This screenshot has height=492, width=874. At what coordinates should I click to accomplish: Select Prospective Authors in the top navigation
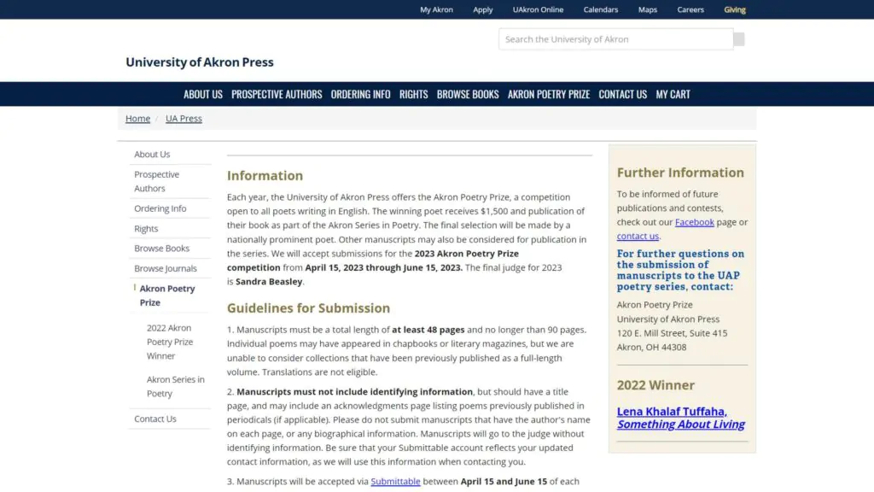[277, 95]
